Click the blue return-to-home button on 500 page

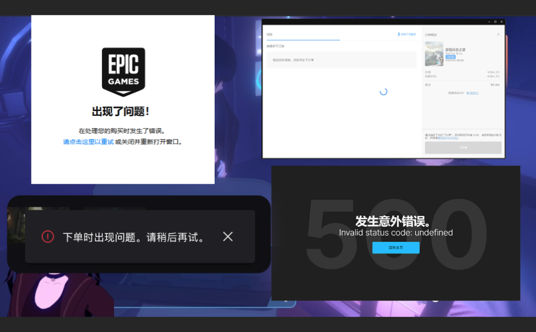point(396,248)
